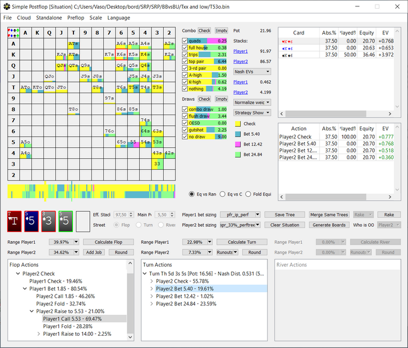The height and width of the screenshot is (348, 408).
Task: Open the Preflop menu
Action: click(75, 18)
